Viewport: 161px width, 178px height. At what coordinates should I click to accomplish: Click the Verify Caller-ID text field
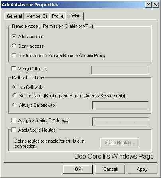point(120,70)
